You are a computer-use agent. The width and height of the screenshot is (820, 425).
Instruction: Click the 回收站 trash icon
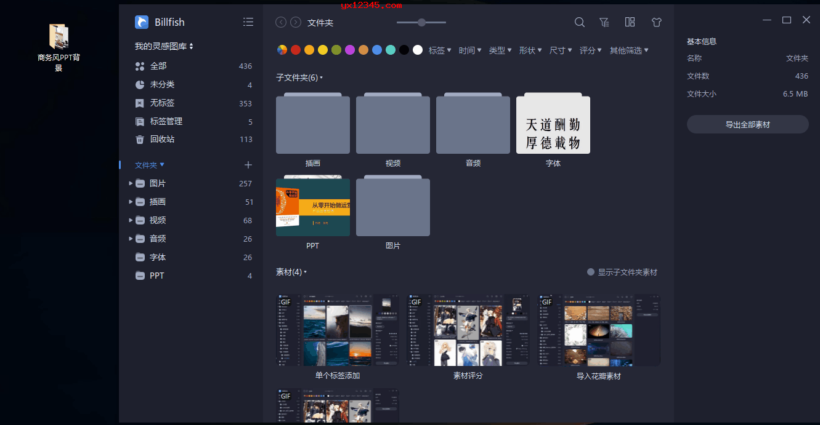click(140, 140)
